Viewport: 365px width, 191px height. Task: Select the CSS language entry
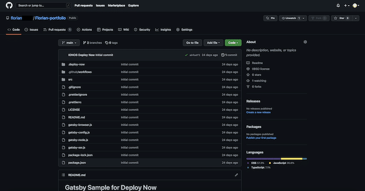pos(256,163)
